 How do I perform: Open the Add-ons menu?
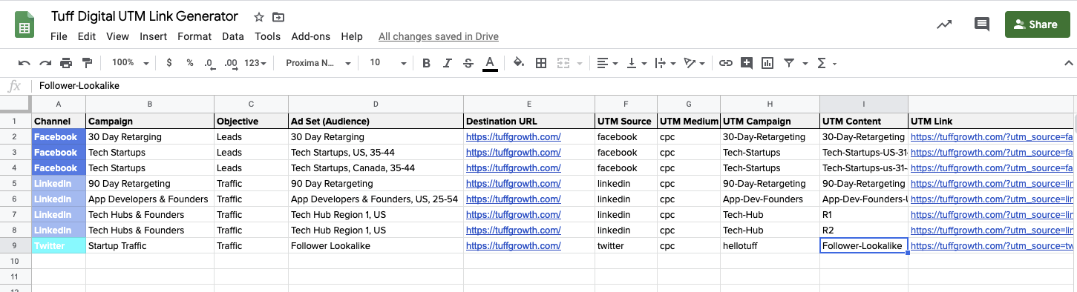point(311,36)
